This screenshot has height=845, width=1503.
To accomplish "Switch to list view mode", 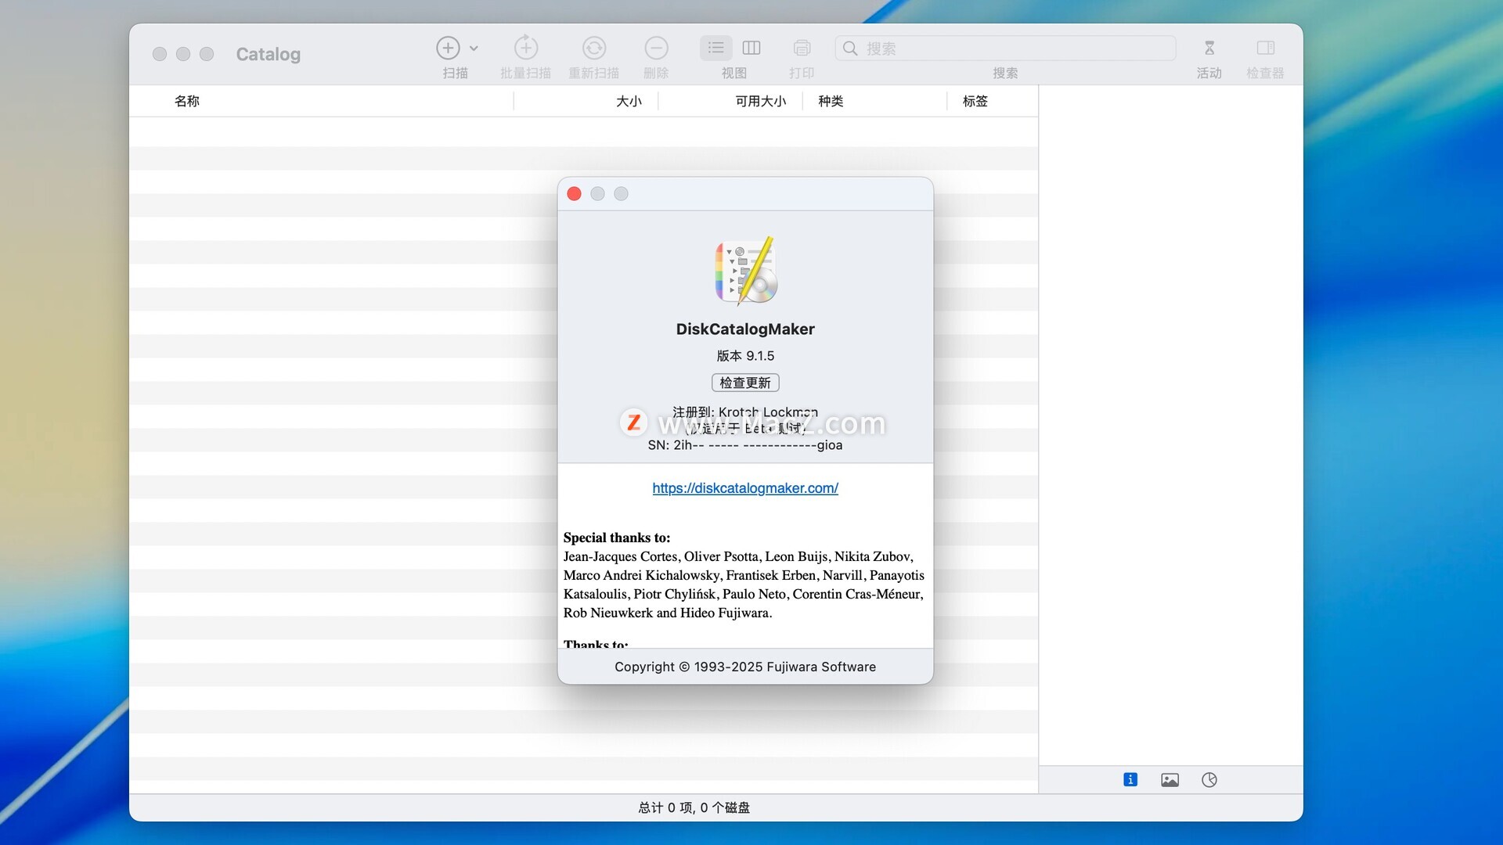I will pyautogui.click(x=715, y=48).
